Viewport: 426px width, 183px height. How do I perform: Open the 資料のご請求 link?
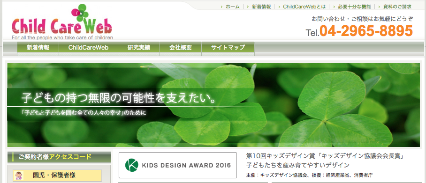(x=397, y=7)
